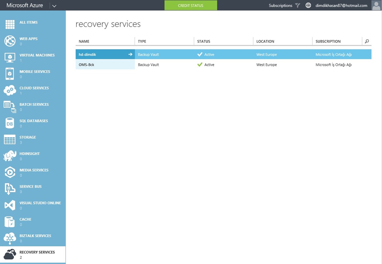Open MEDIA SERVICES label in sidebar
The image size is (382, 264).
[x=34, y=170]
